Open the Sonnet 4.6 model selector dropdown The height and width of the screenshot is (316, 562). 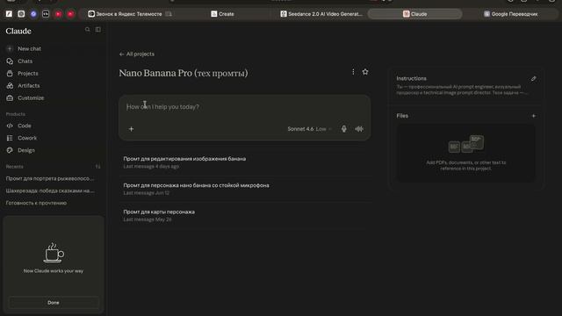(309, 129)
